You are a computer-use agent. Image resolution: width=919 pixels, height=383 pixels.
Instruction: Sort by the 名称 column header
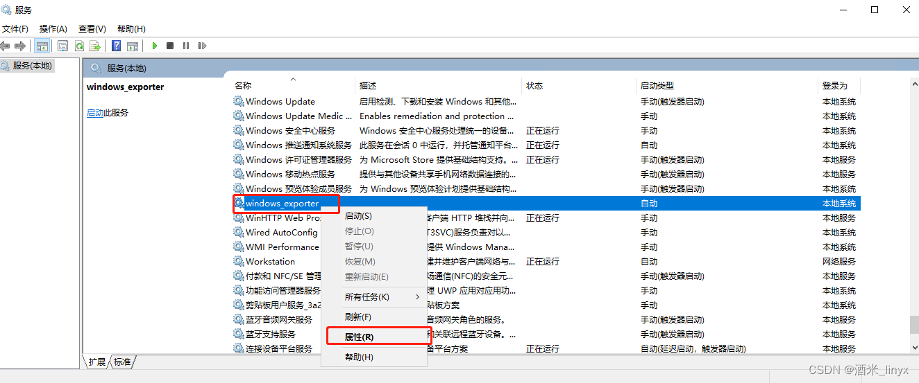coord(292,85)
